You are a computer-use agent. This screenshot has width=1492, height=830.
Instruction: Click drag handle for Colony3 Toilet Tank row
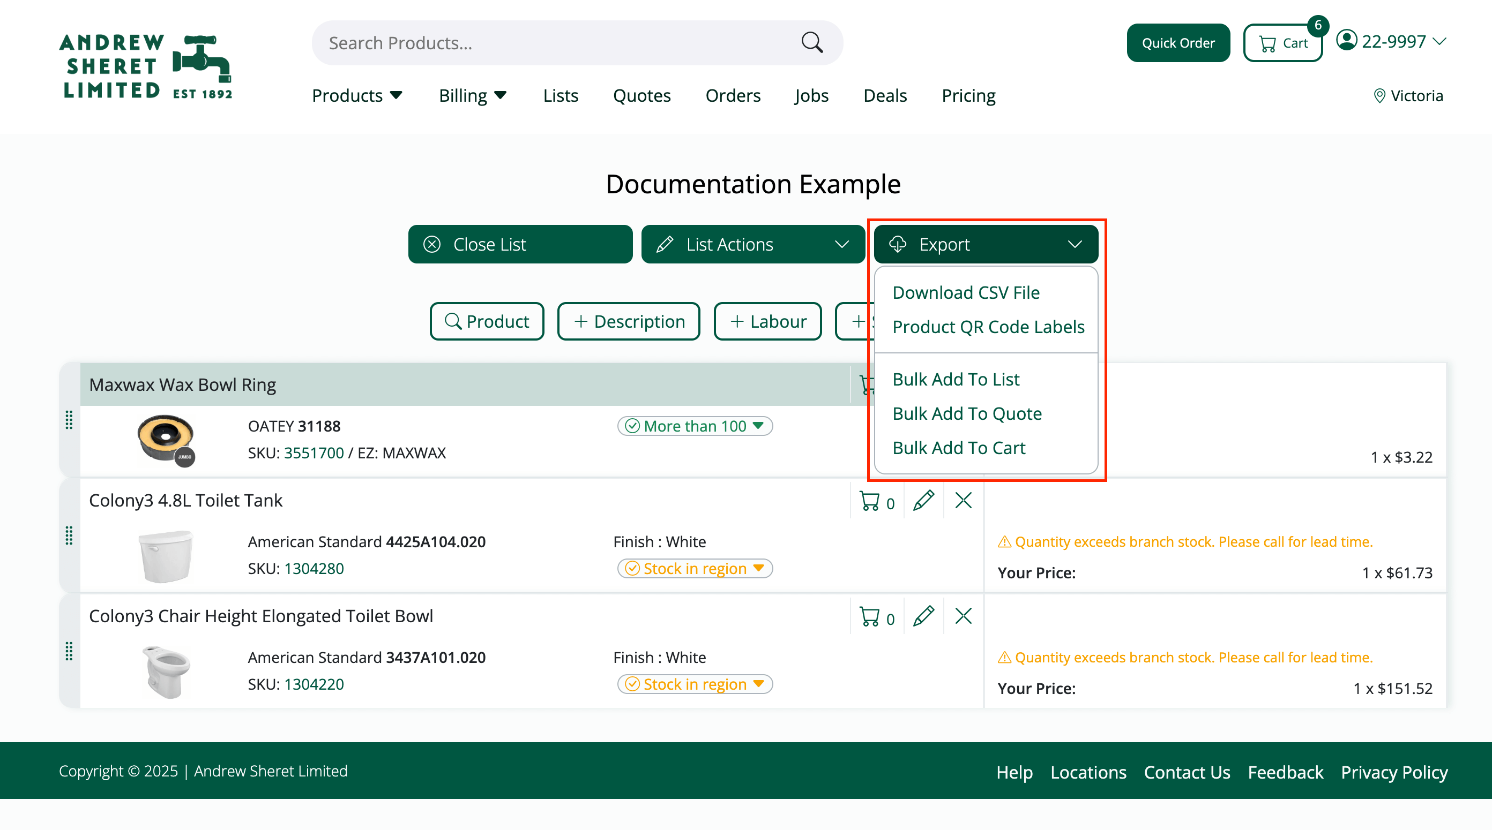(69, 535)
